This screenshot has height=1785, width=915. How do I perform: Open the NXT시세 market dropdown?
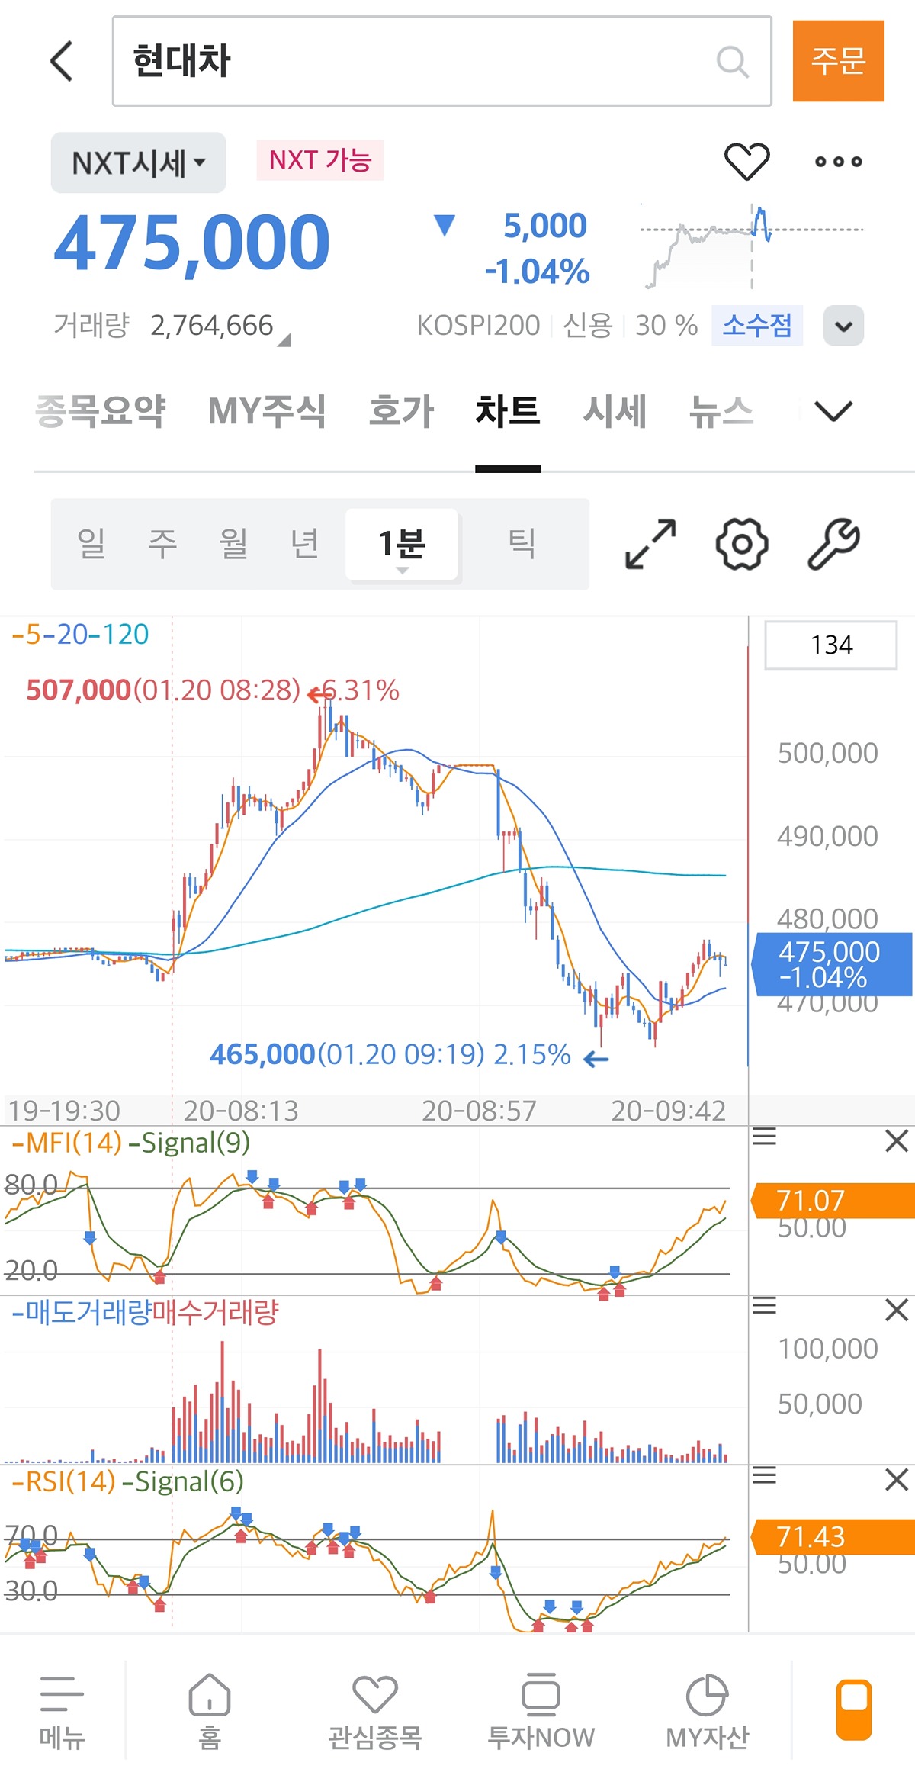pos(139,162)
